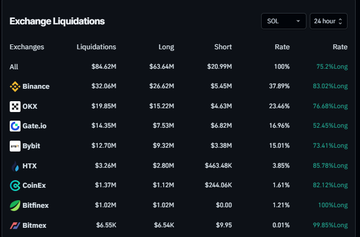Image resolution: width=360 pixels, height=237 pixels.
Task: Open the Binance exchange name link
Action: coord(36,87)
